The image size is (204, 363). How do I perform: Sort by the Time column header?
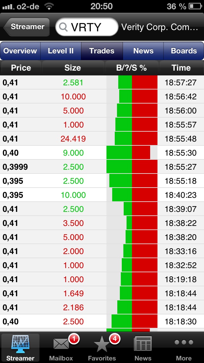point(181,68)
